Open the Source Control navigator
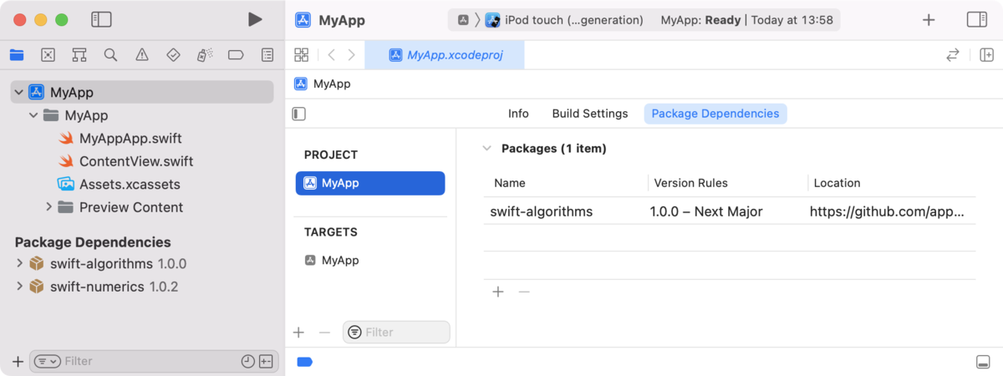Image resolution: width=1003 pixels, height=376 pixels. (48, 55)
